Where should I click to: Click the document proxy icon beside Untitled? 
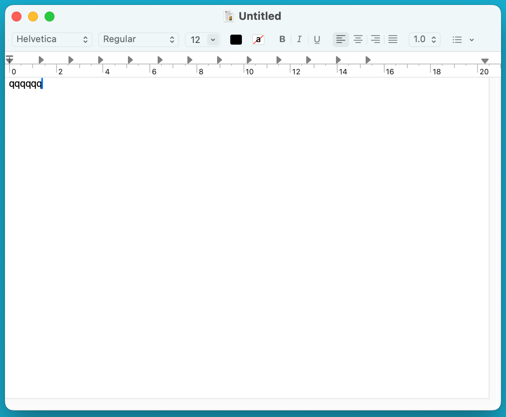coord(228,16)
